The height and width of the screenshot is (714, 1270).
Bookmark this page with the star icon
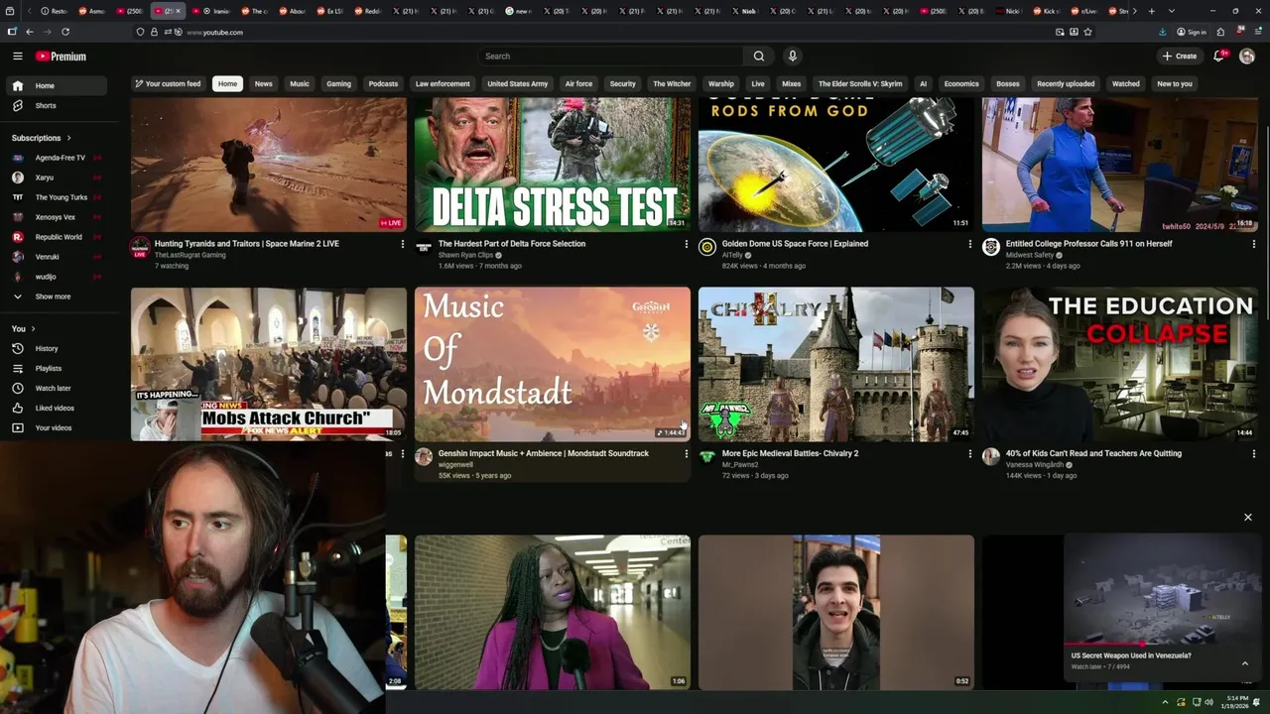[x=1087, y=32]
